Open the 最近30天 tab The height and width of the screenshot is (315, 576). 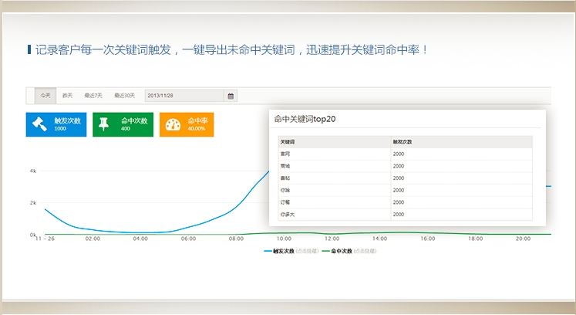pyautogui.click(x=124, y=96)
